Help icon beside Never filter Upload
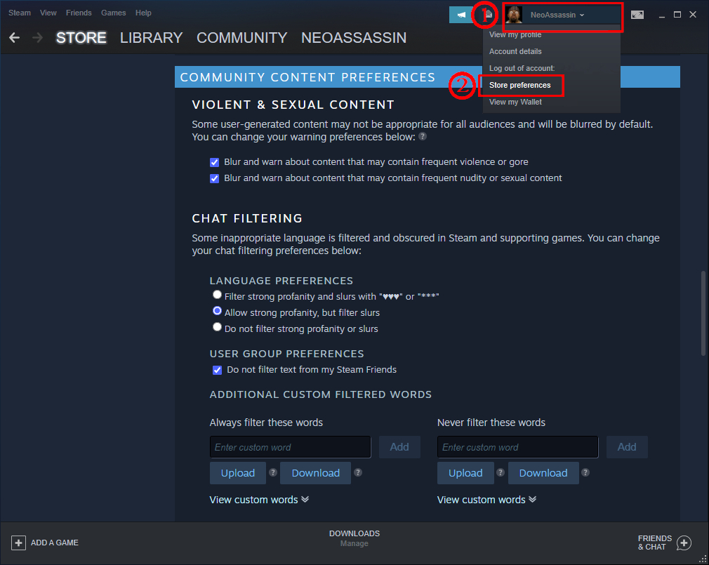Screen dimensions: 709x565 pos(500,472)
